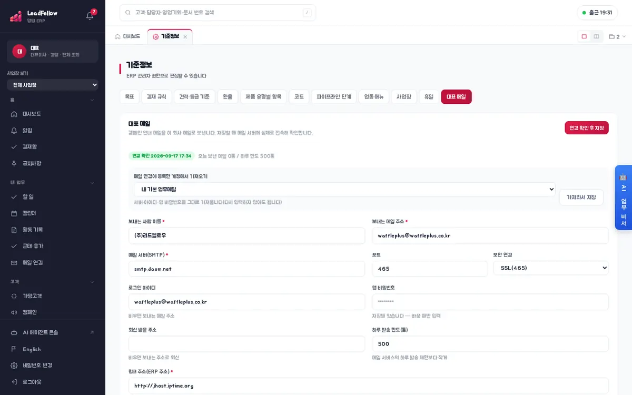
Task: Click the 연결 확인 2026-09-17 17:34 status badge
Action: 162,156
